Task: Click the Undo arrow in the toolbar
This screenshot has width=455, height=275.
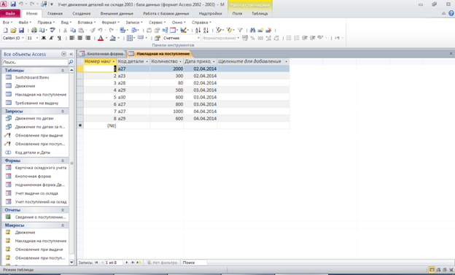Action: click(100, 30)
